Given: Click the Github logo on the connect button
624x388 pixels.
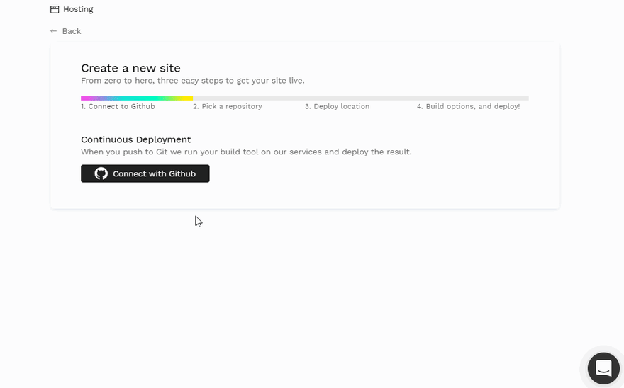Looking at the screenshot, I should 101,173.
